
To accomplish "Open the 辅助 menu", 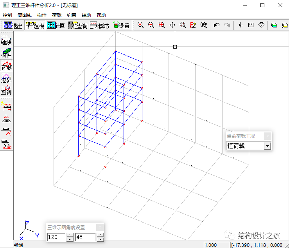I will [x=86, y=15].
